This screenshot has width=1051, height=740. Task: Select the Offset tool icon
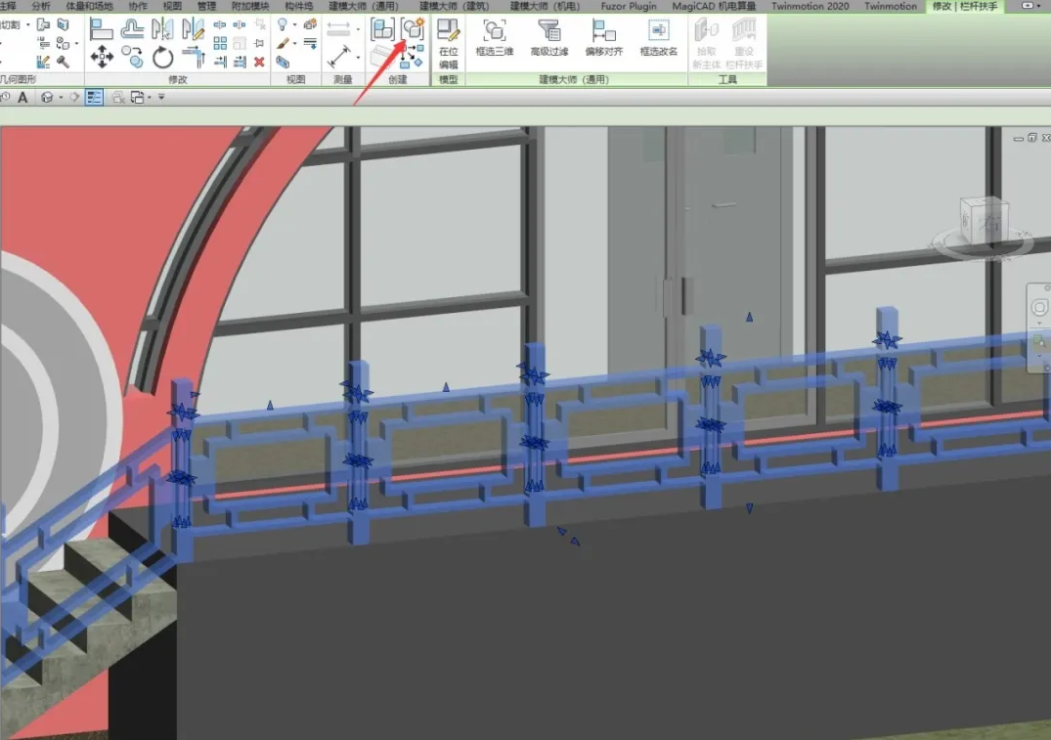(133, 28)
